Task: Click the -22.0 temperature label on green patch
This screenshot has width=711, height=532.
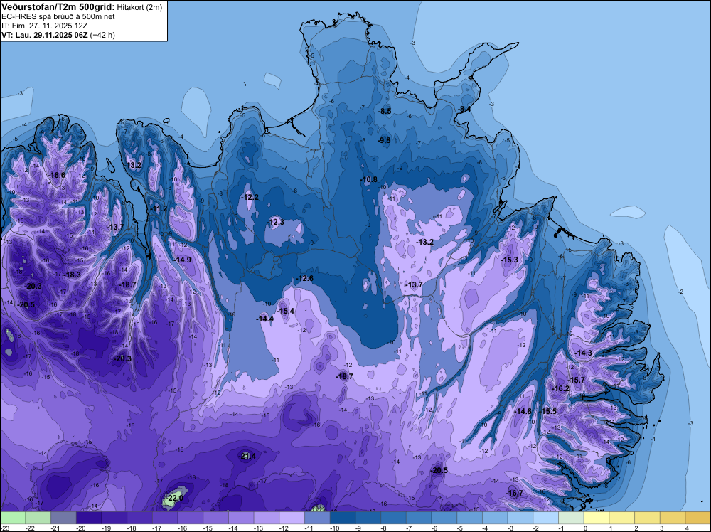Action: (175, 498)
